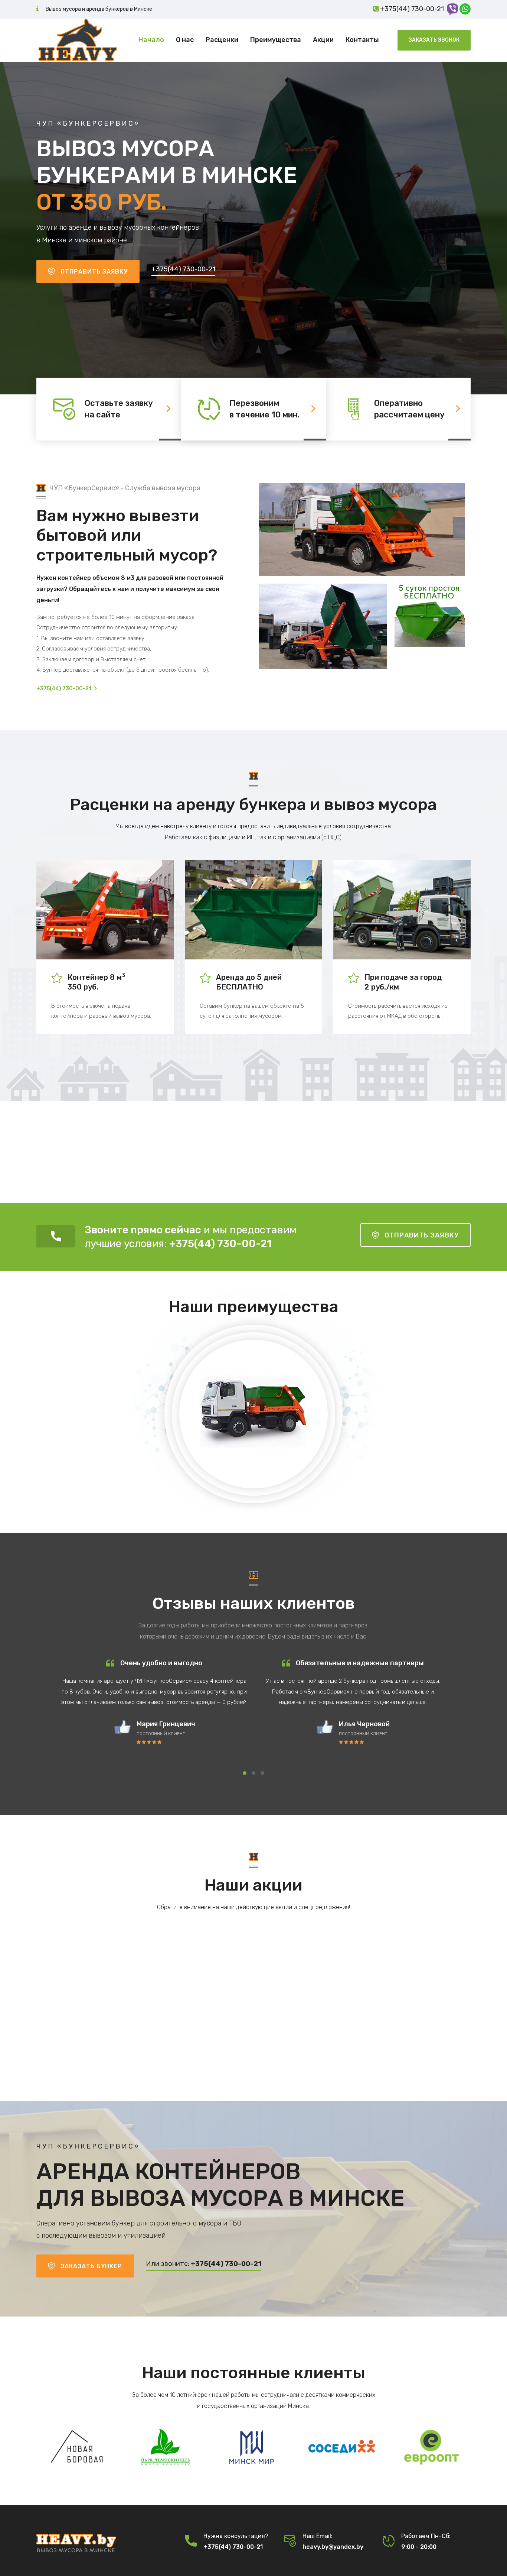Click star icon beside 'При подаче за город'
This screenshot has height=2576, width=507.
pos(353,978)
